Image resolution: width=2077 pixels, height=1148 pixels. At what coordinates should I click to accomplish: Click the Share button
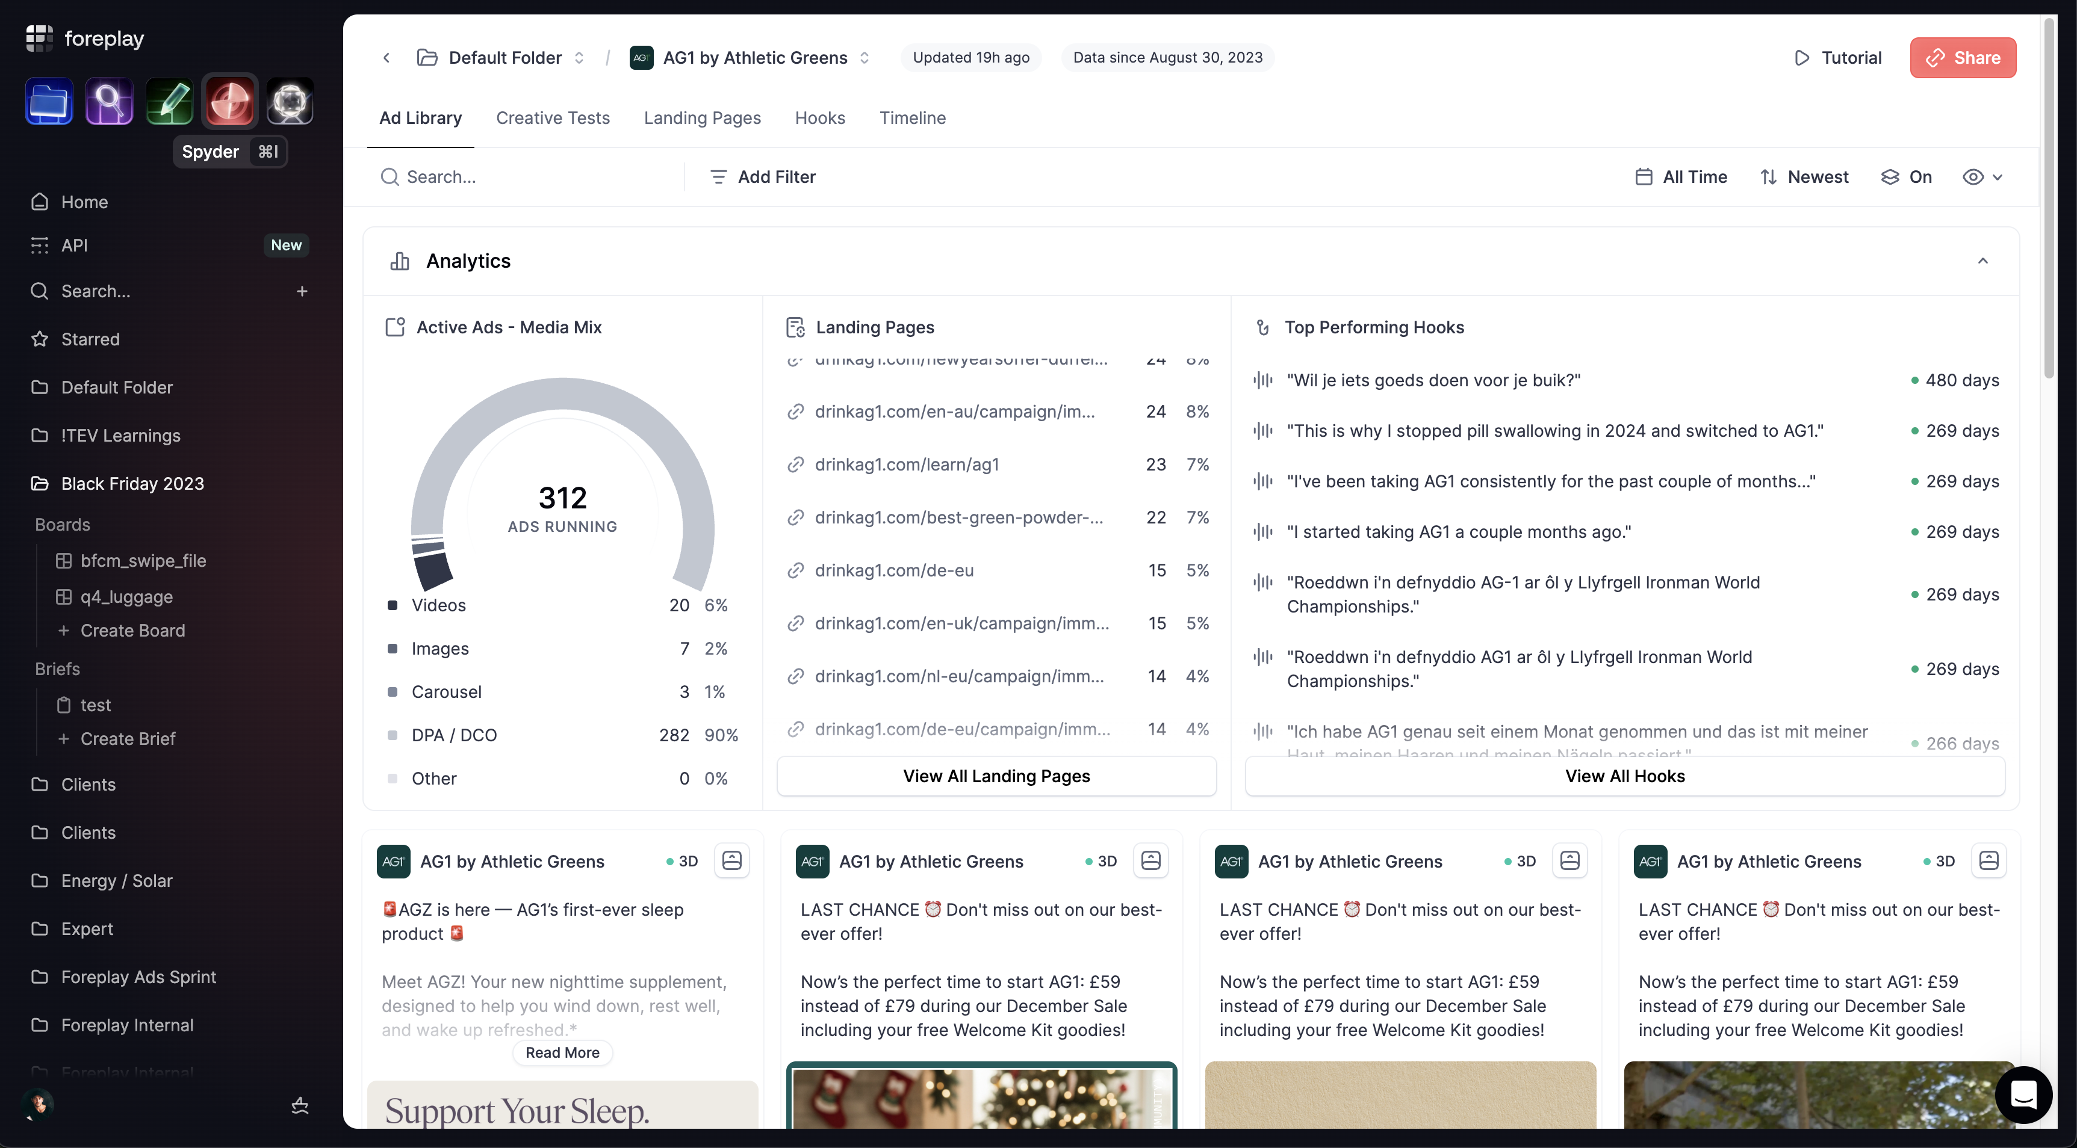tap(1963, 57)
